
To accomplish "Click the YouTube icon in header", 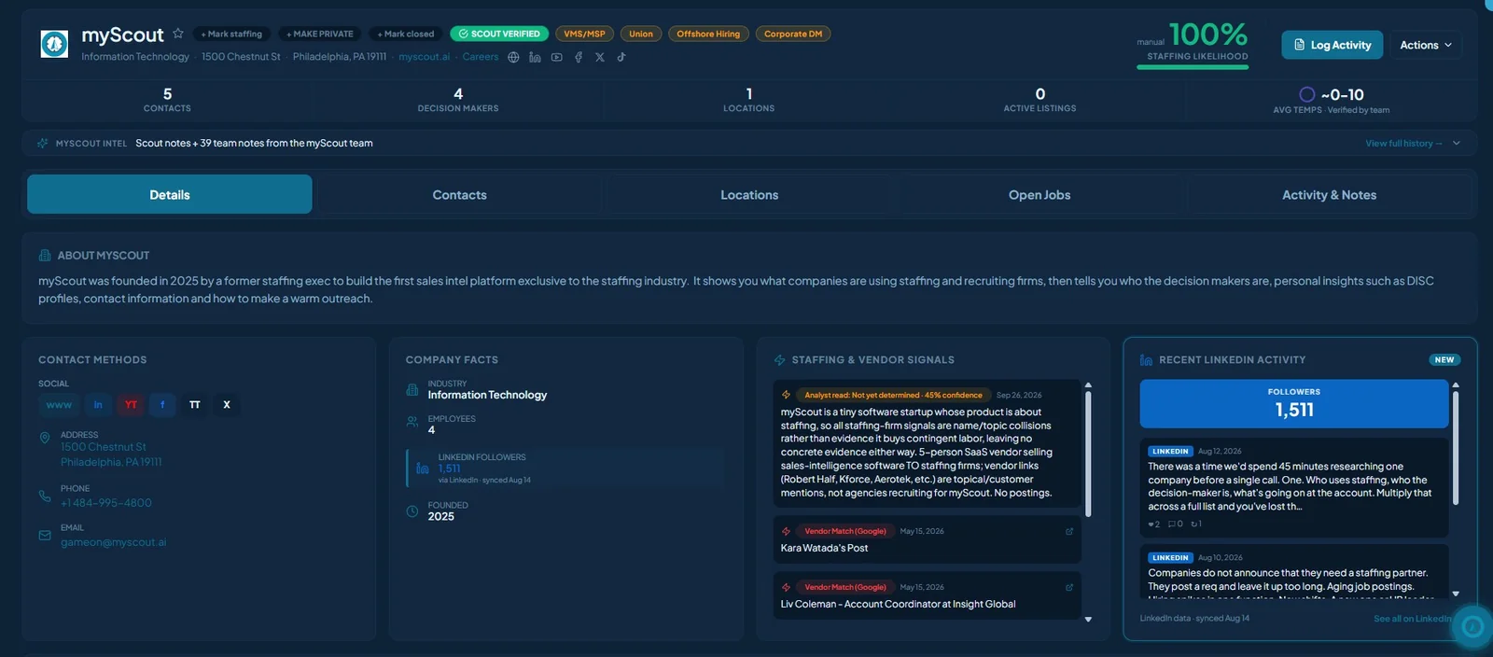I will click(557, 57).
